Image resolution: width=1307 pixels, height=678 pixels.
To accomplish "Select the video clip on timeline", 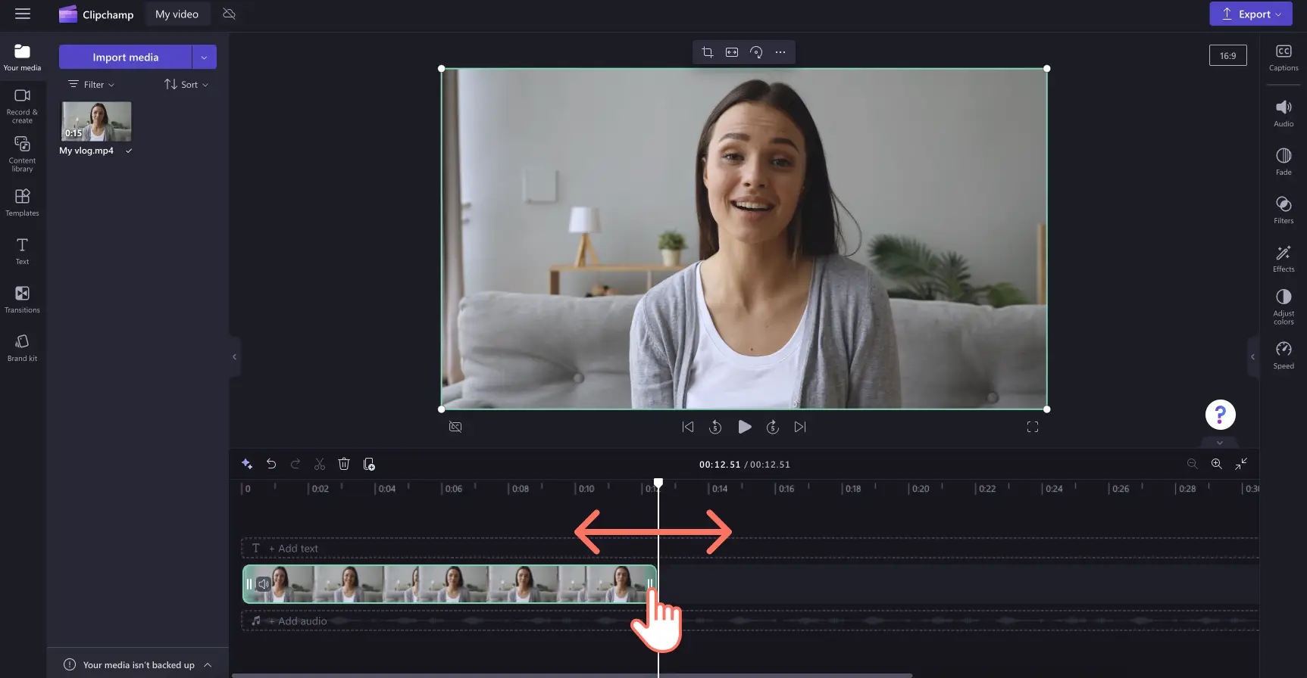I will [x=449, y=584].
